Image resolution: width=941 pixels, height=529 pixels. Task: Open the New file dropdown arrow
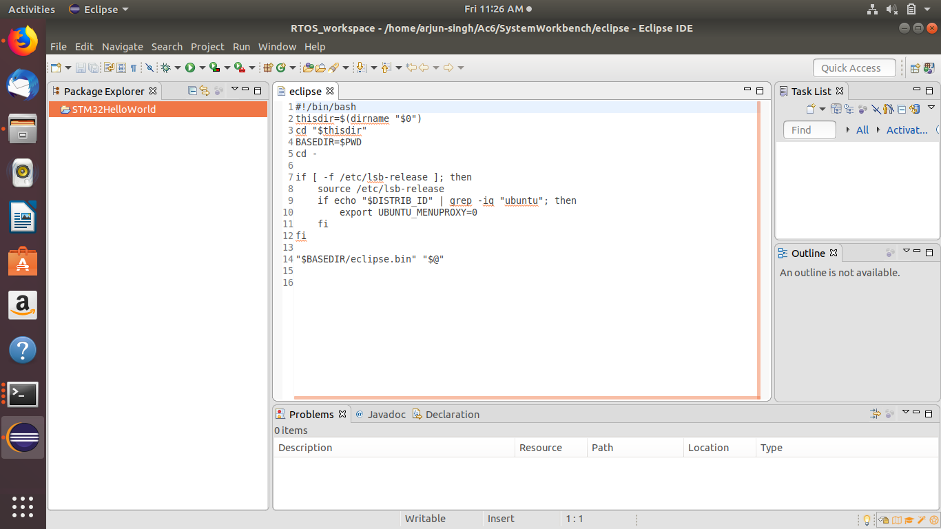point(68,68)
